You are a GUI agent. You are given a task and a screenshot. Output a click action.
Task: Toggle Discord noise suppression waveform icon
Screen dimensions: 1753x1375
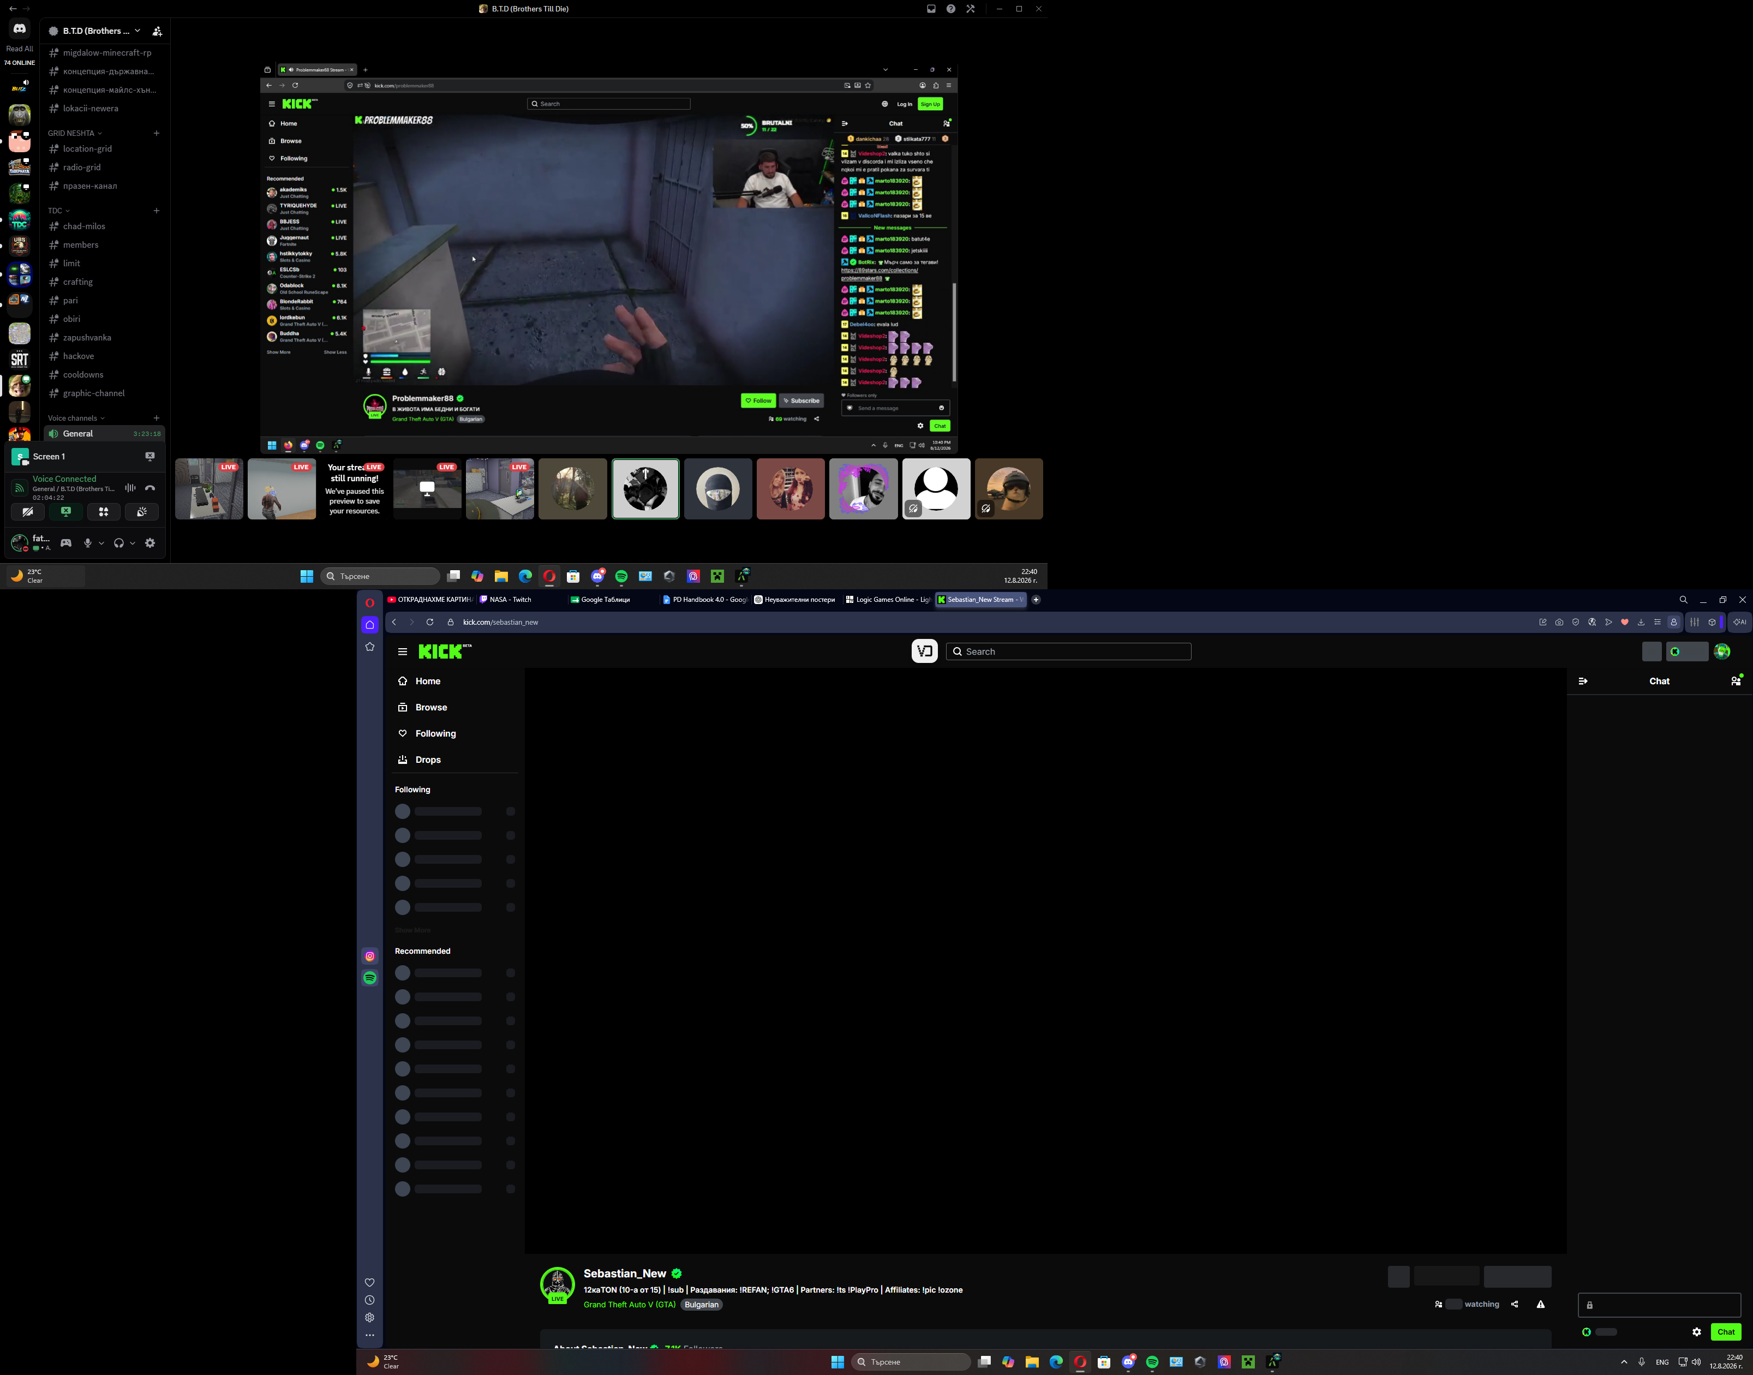coord(130,488)
